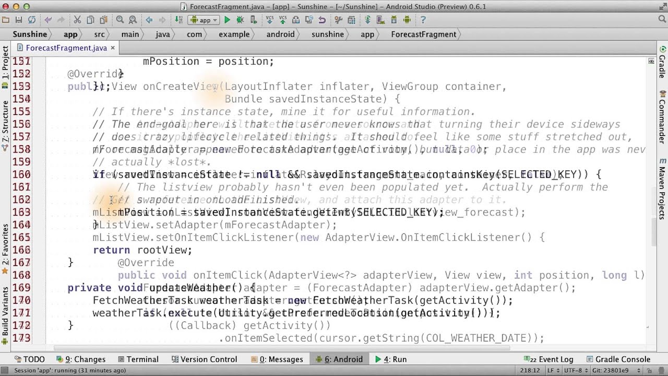Image resolution: width=668 pixels, height=376 pixels.
Task: Open the SDK Manager icon
Action: [394, 20]
